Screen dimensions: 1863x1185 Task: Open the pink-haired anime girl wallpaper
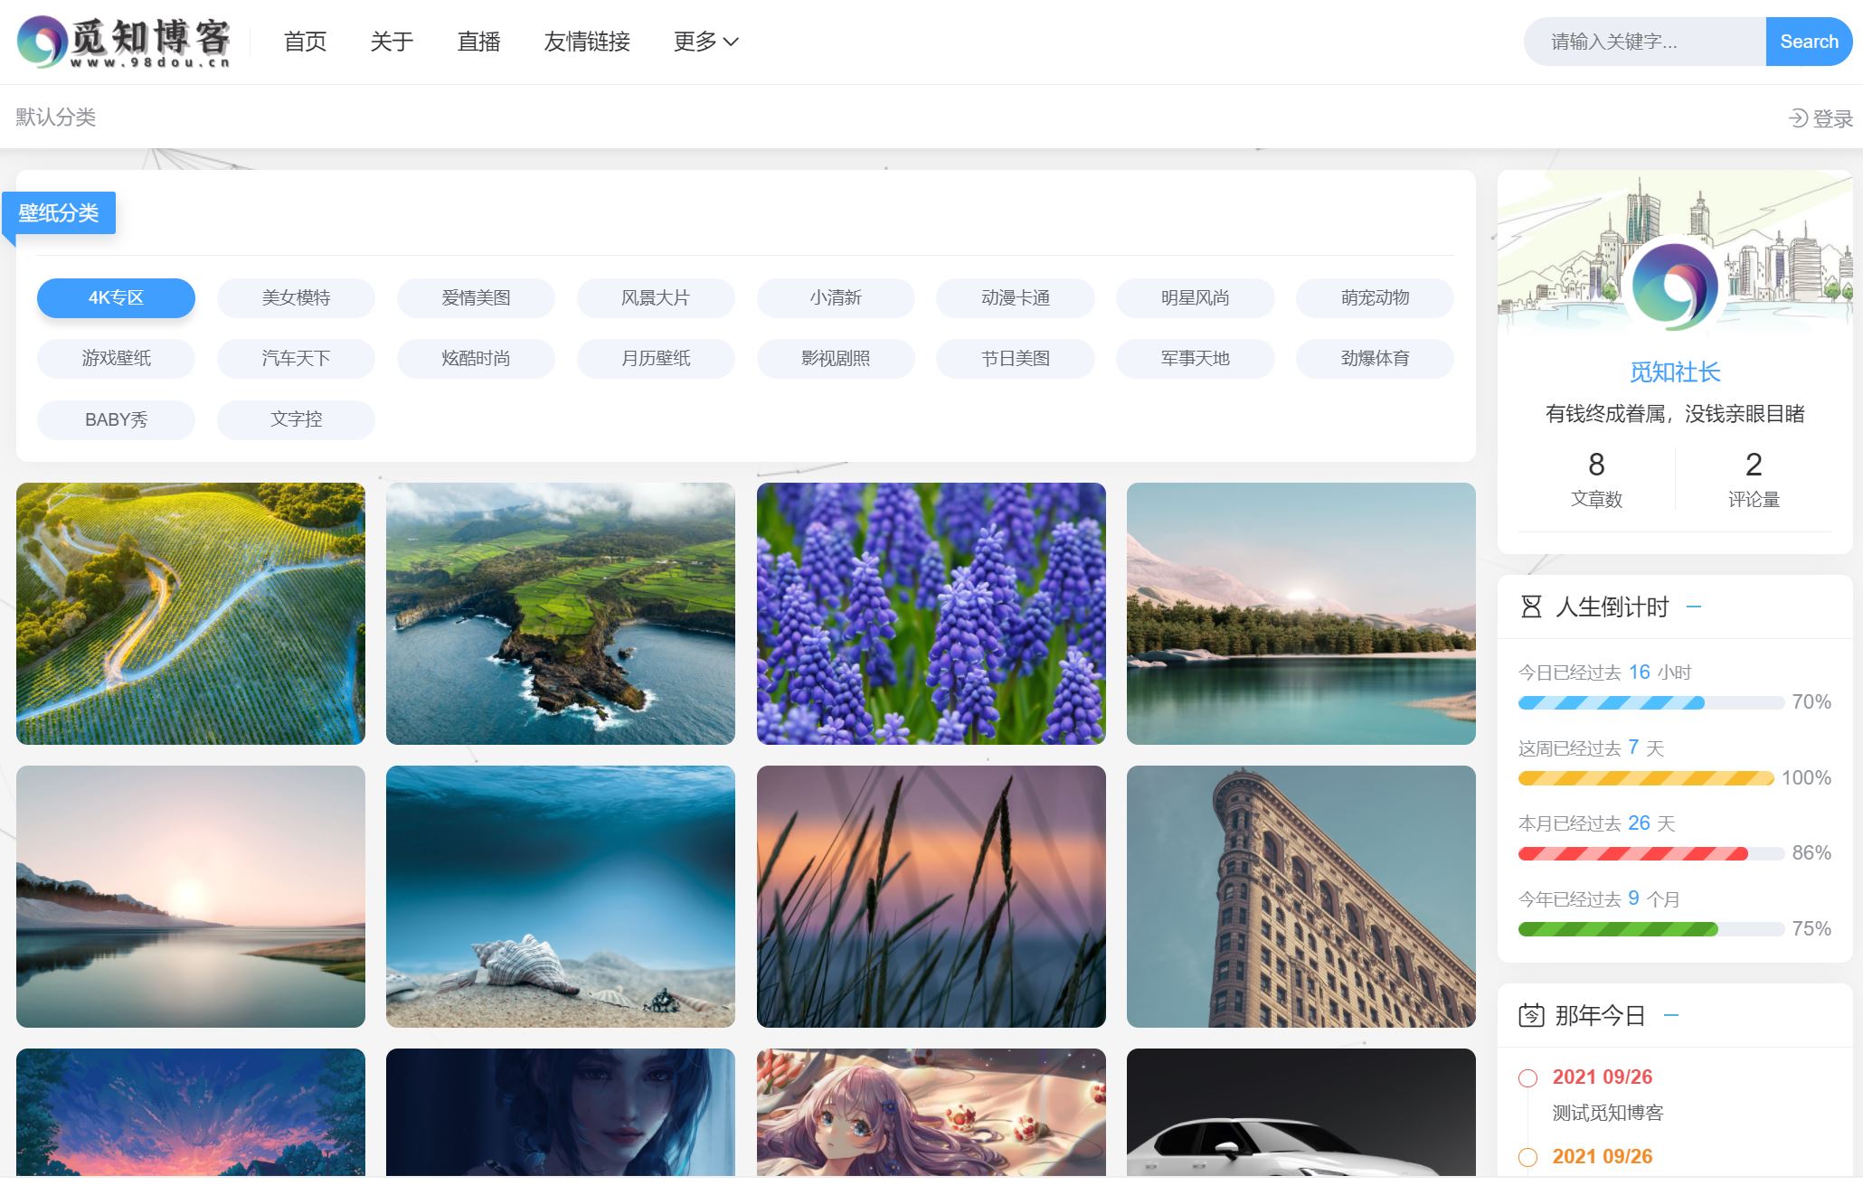pyautogui.click(x=931, y=1113)
